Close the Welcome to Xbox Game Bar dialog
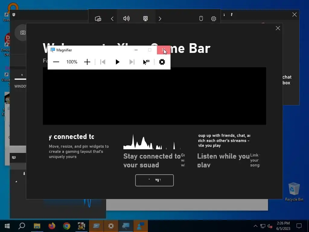The height and width of the screenshot is (232, 309). 278,28
